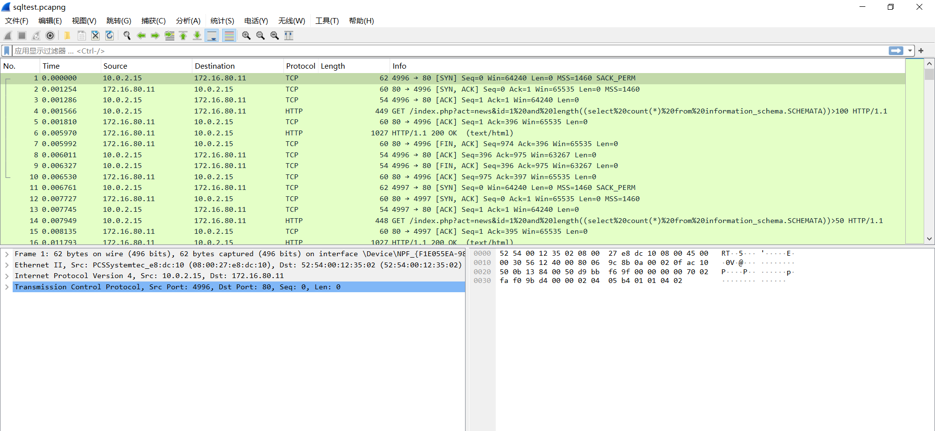
Task: Click the start capture shark fin icon
Action: 8,36
